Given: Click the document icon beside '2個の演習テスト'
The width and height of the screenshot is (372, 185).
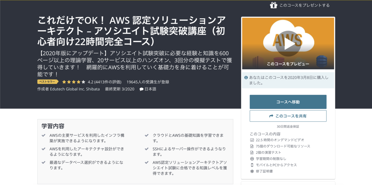Looking at the screenshot, I should pos(252,152).
